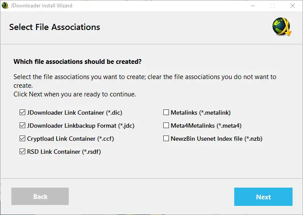Viewport: 303px width, 215px height.
Task: Uncheck the JDownloader Link Container checkbox
Action: [22, 112]
